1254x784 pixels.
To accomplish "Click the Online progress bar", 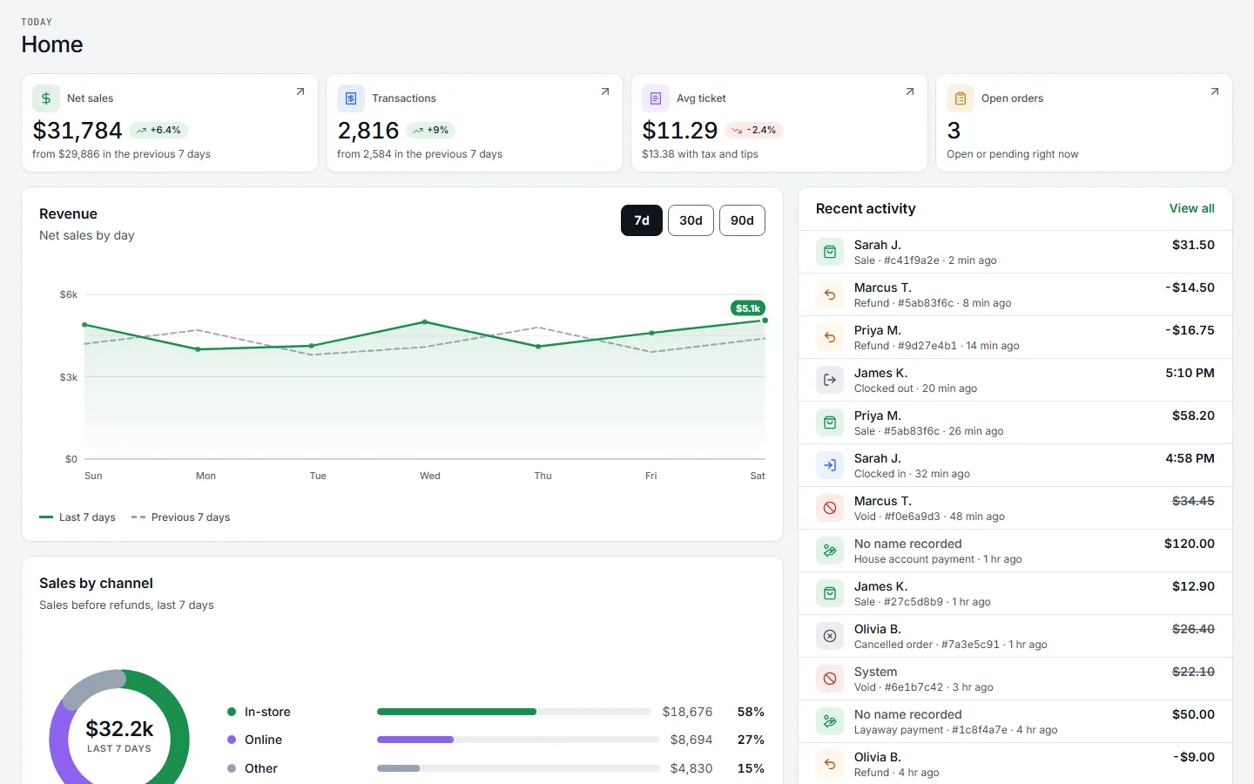I will coord(517,740).
